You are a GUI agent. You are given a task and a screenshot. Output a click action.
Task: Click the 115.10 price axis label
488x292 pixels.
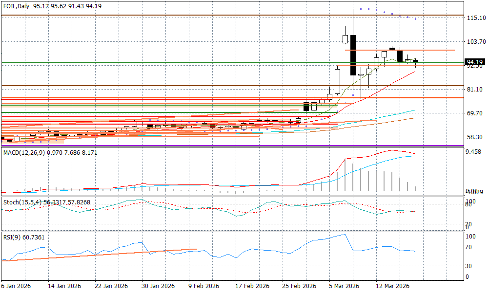[476, 18]
